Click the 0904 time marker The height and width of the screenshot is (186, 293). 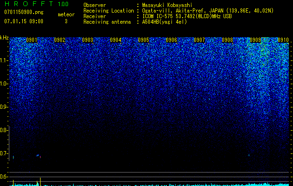(116, 40)
